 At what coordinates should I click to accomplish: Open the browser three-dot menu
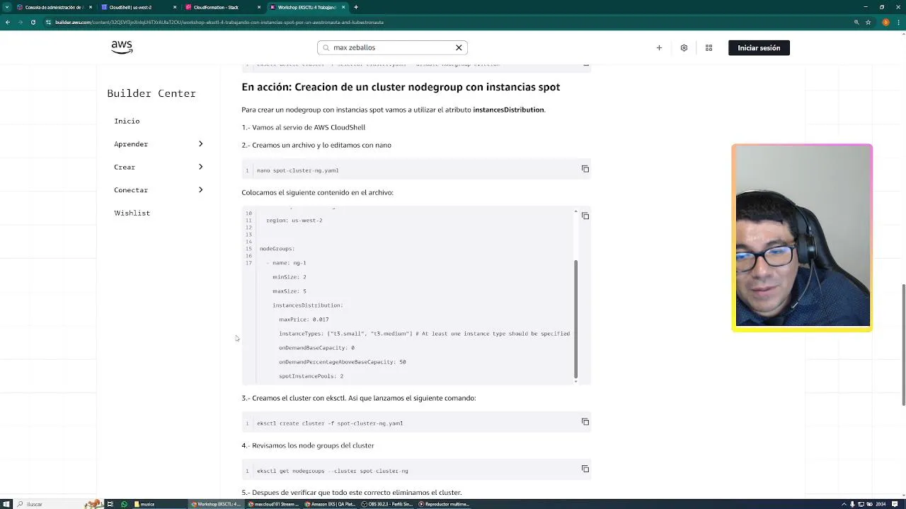point(899,22)
